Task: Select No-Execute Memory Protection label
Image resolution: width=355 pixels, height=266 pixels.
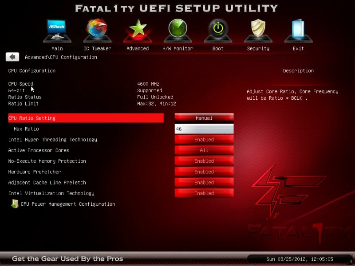Action: [x=47, y=161]
